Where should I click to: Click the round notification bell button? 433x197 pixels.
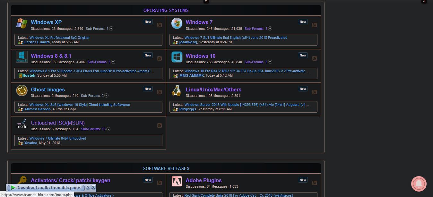tap(419, 184)
